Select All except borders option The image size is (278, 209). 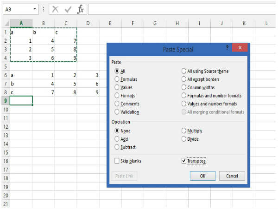[x=184, y=79]
